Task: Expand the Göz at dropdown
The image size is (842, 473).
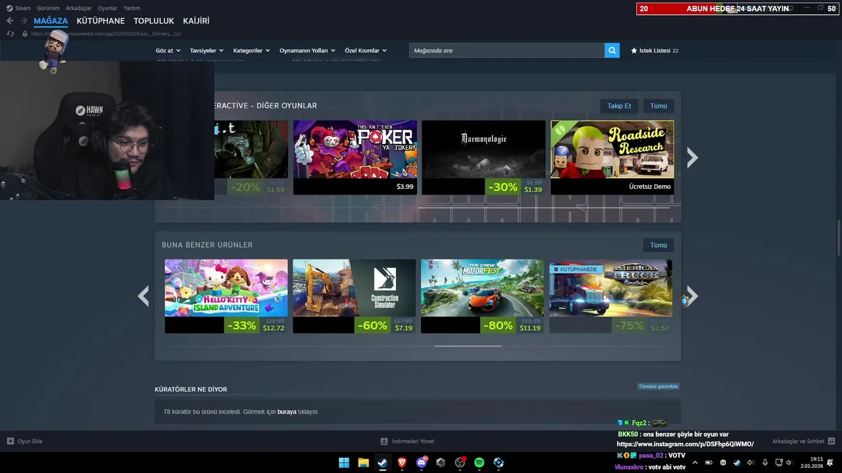Action: click(167, 51)
